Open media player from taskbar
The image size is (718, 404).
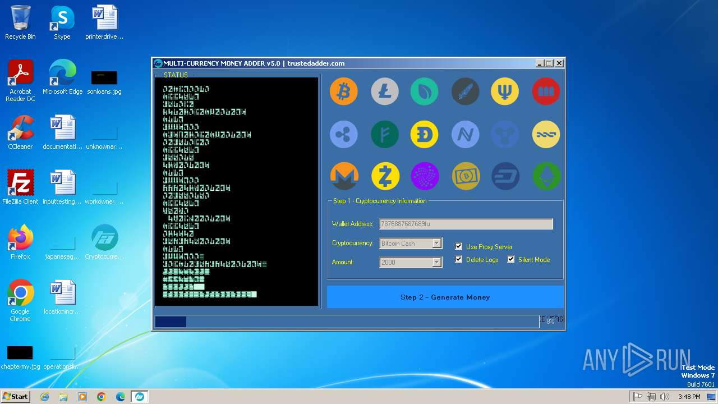[82, 397]
